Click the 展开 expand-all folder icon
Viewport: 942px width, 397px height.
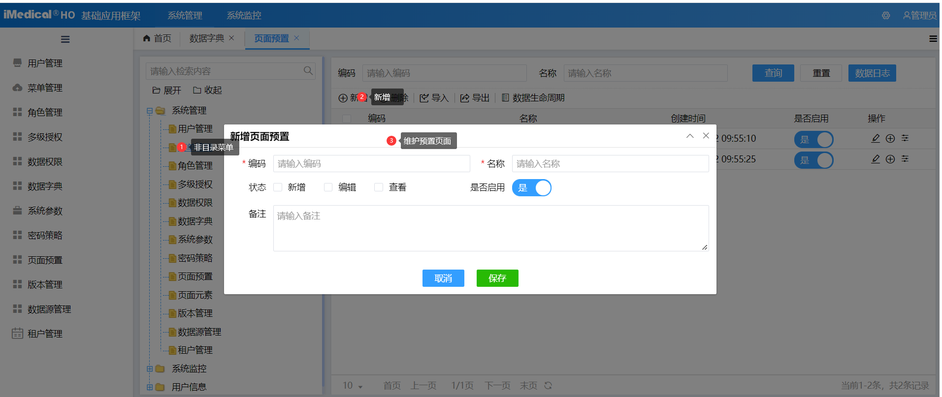(157, 91)
